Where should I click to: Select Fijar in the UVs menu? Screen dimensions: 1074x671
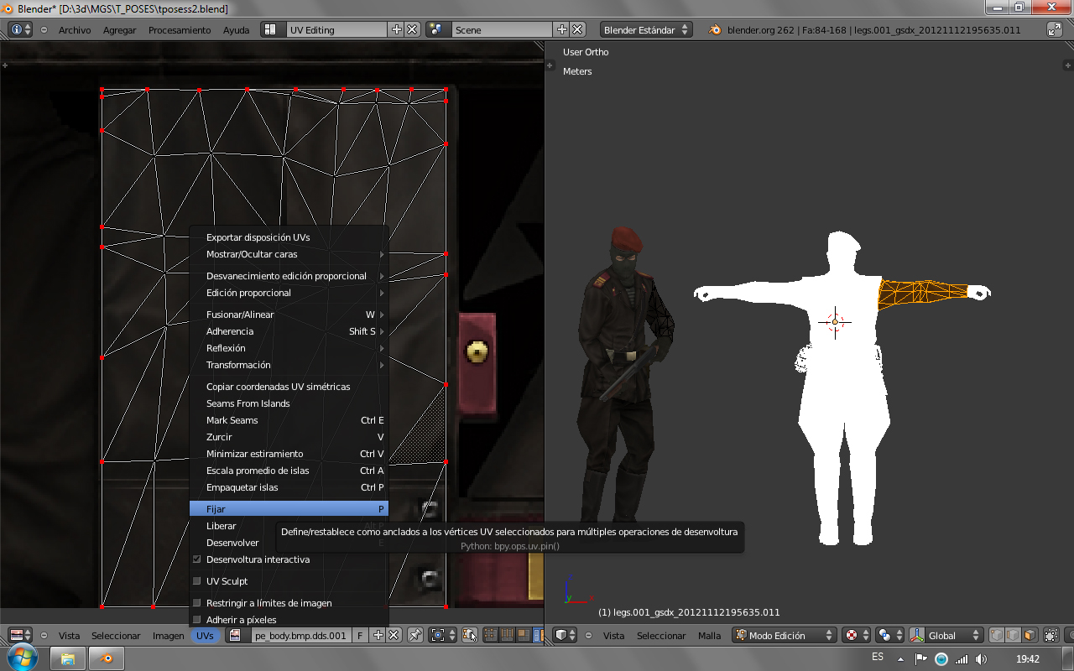pos(289,509)
